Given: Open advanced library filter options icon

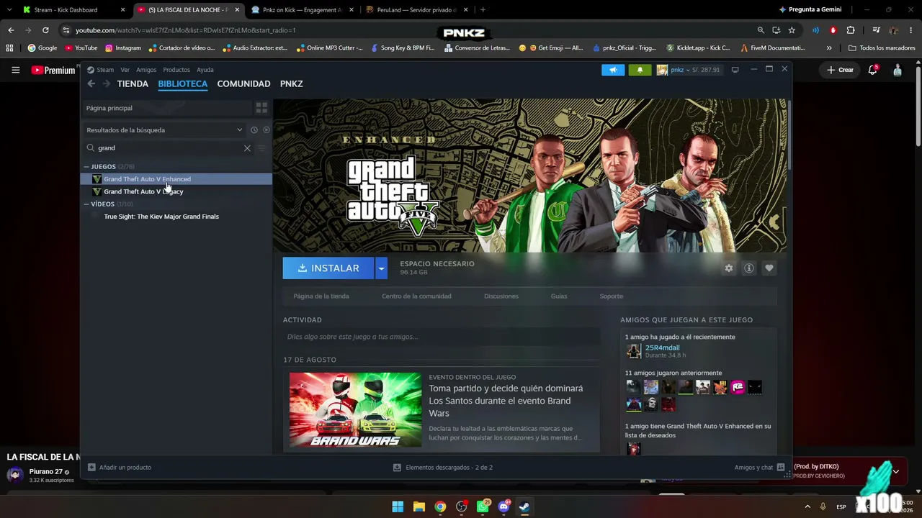Looking at the screenshot, I should [x=261, y=148].
